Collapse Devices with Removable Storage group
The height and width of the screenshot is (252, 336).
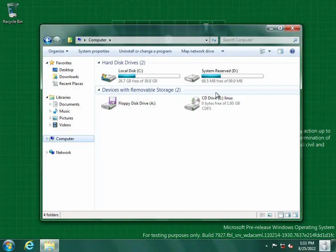click(99, 90)
